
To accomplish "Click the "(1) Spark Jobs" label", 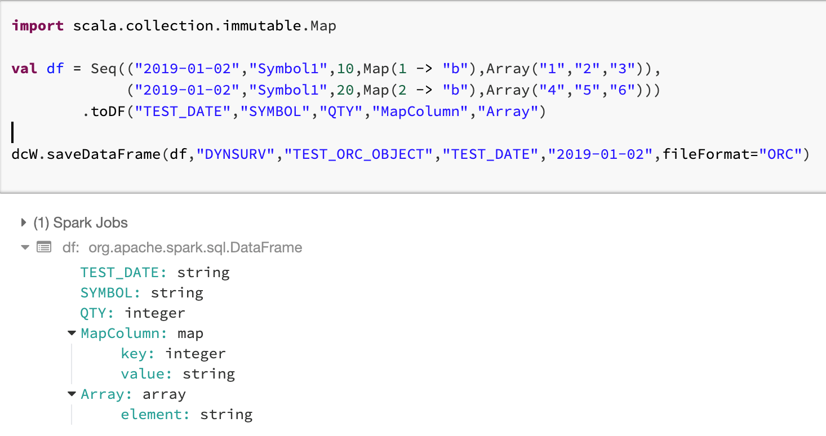I will click(x=81, y=223).
